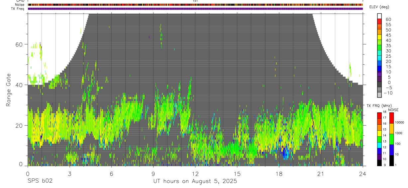Click the ELEV scale label '30'

[388, 51]
